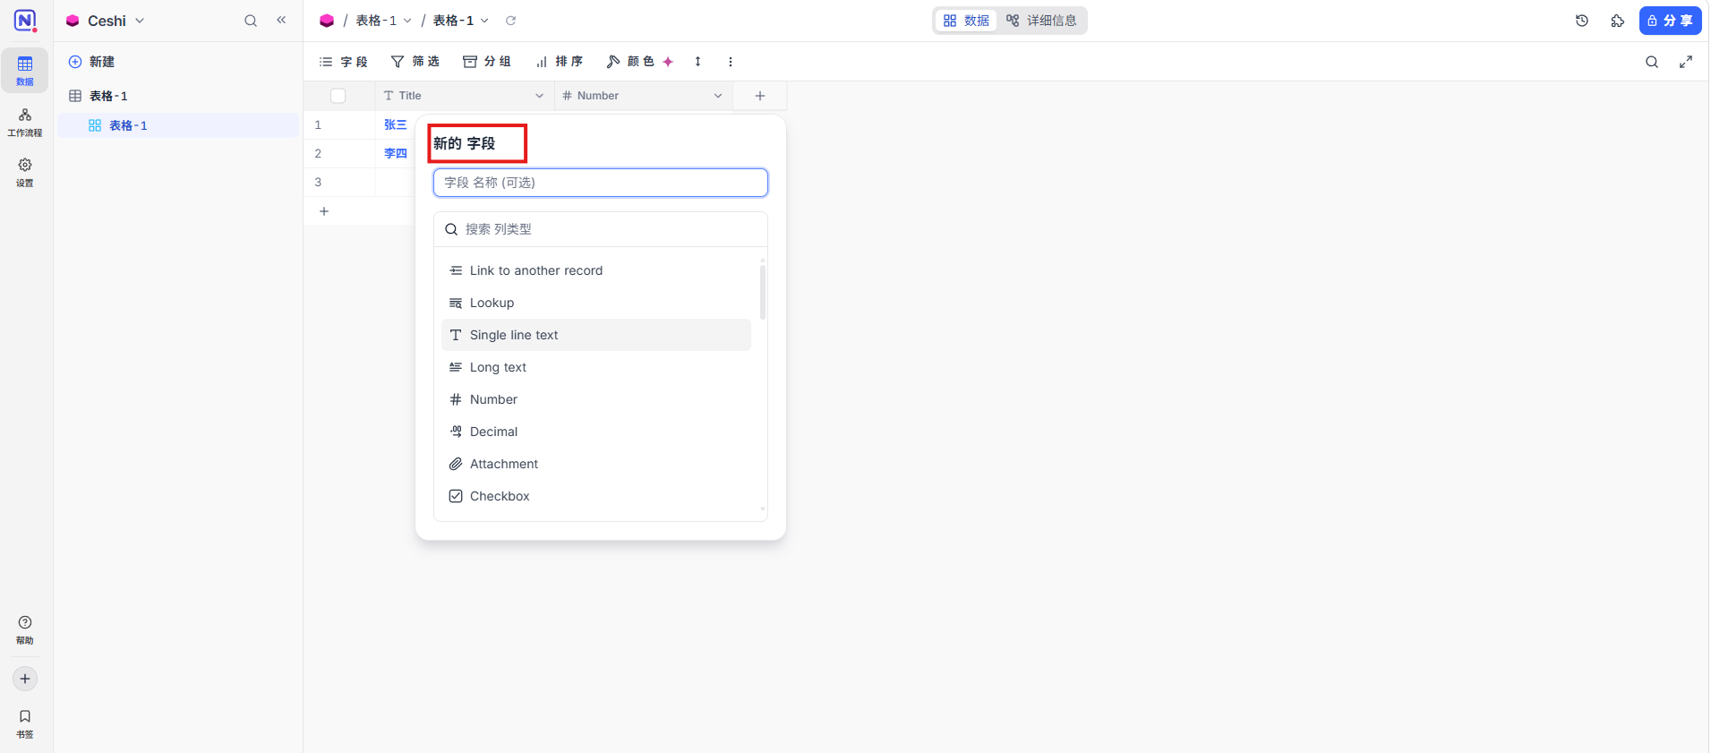
Task: Open the Number column dropdown arrow
Action: pyautogui.click(x=718, y=96)
